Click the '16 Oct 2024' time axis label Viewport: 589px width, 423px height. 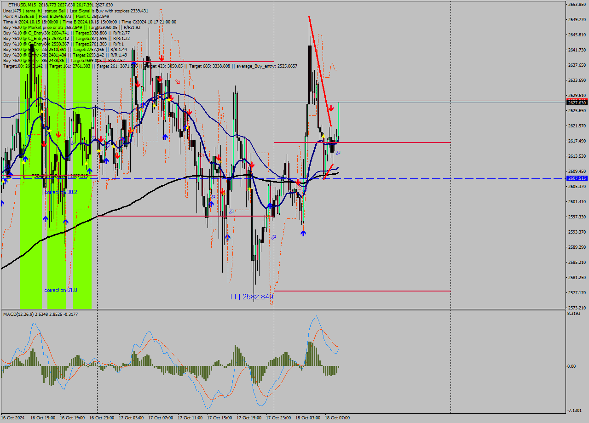coord(13,418)
